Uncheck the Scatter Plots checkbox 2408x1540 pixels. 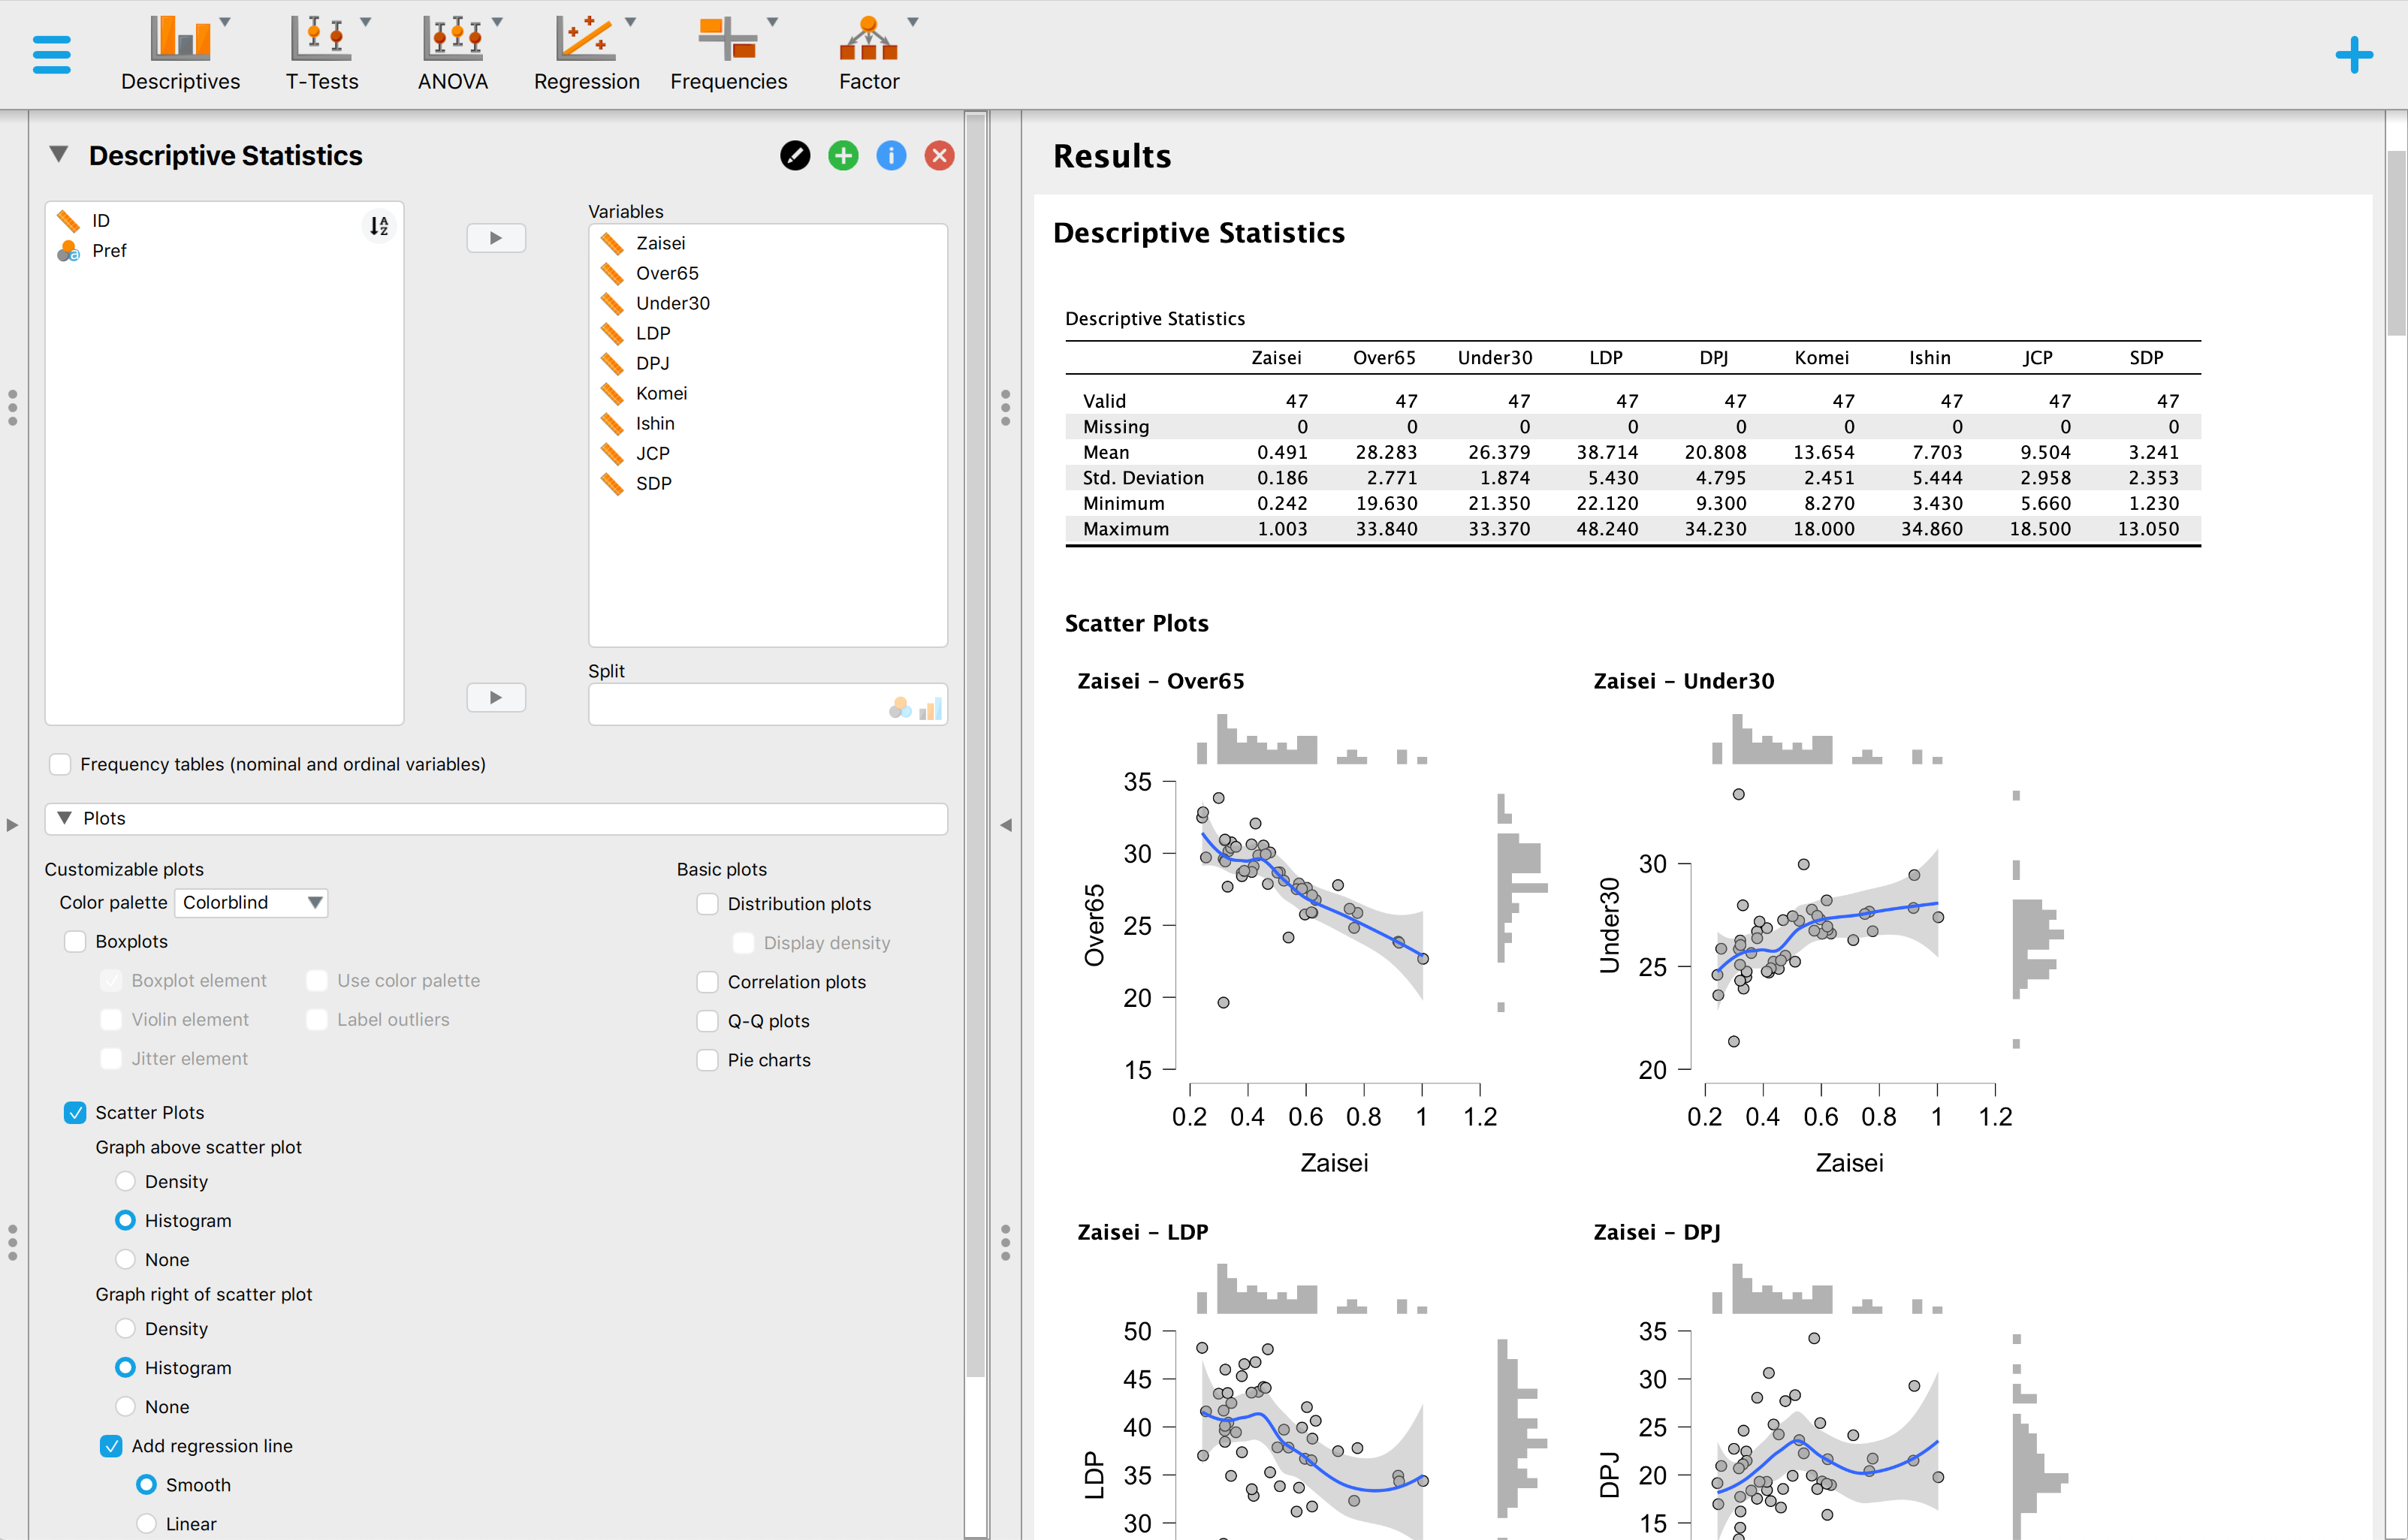coord(75,1112)
